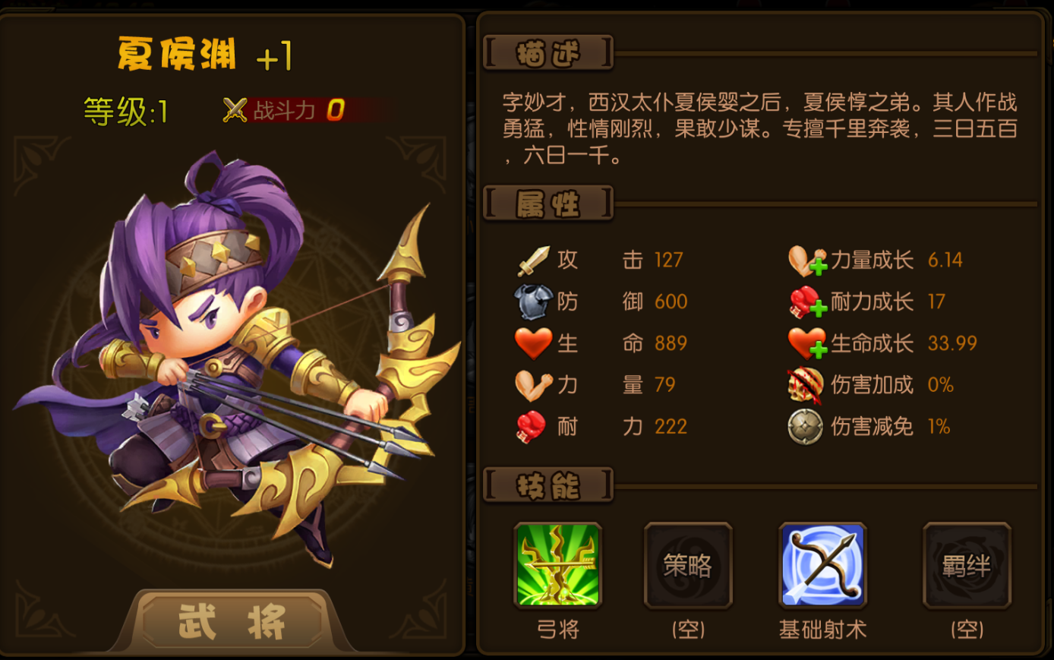Tap the 弓将 green skill icon
The height and width of the screenshot is (660, 1054).
[x=558, y=566]
